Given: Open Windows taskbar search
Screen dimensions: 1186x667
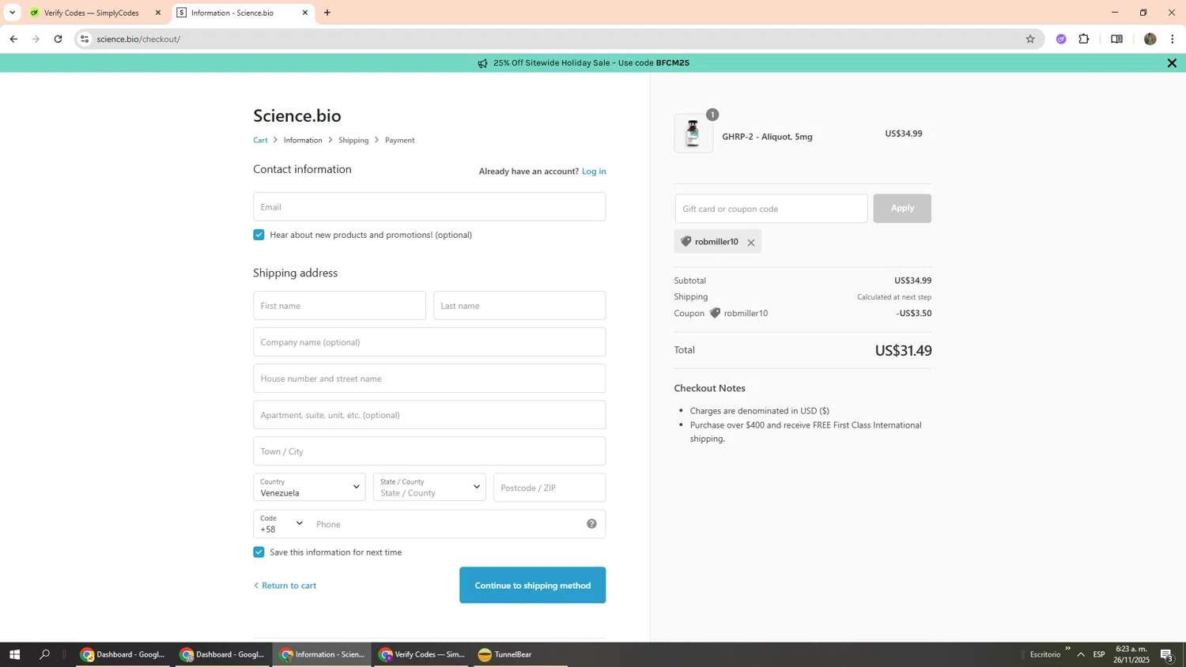Looking at the screenshot, I should pos(45,654).
